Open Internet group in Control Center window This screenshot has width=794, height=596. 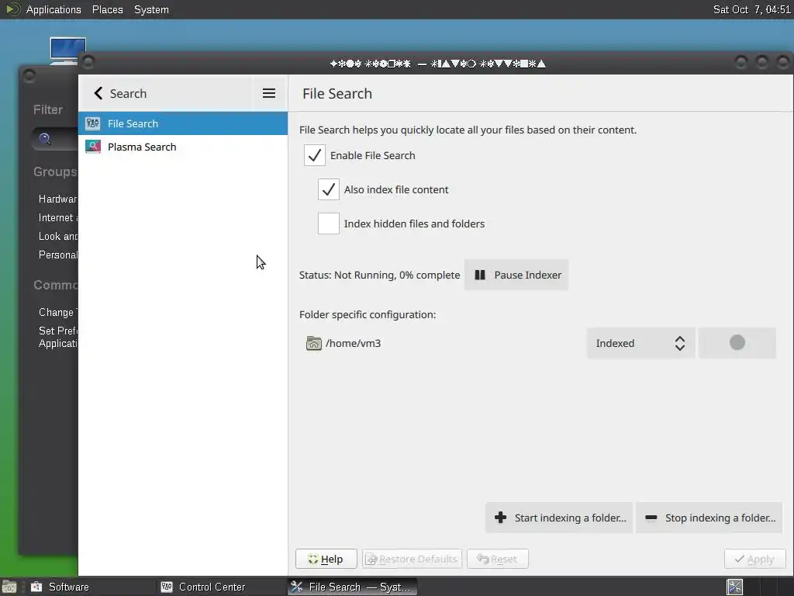pos(57,217)
